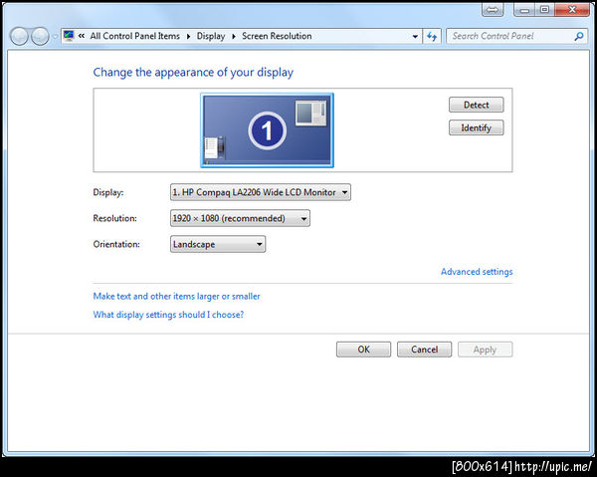
Task: Open Advanced settings link
Action: pyautogui.click(x=477, y=272)
